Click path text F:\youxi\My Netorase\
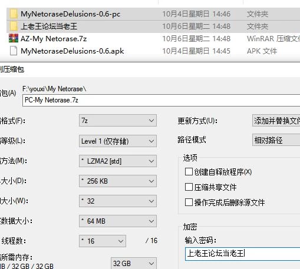The height and width of the screenshot is (269, 300). click(54, 89)
